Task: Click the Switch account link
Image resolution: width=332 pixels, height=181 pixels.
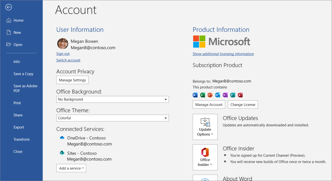Action: (x=68, y=60)
